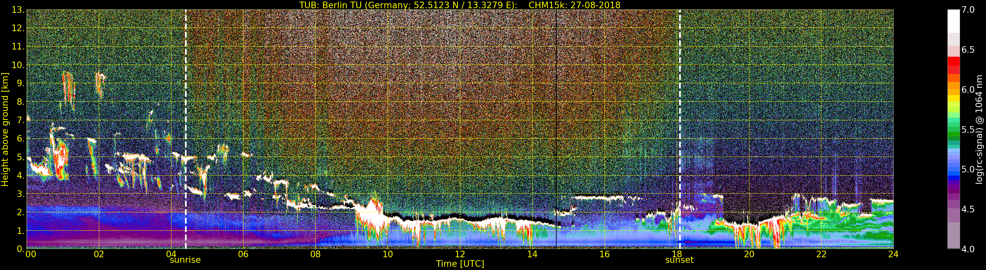
Task: Click the time axis tick label '24'
Action: (893, 254)
